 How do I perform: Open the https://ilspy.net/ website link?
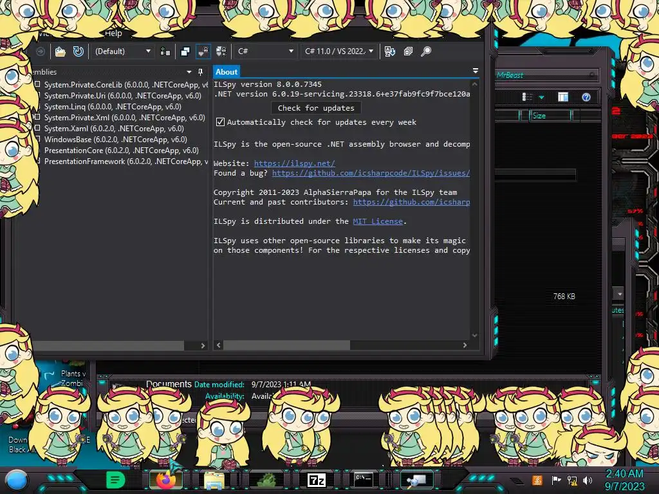[295, 163]
